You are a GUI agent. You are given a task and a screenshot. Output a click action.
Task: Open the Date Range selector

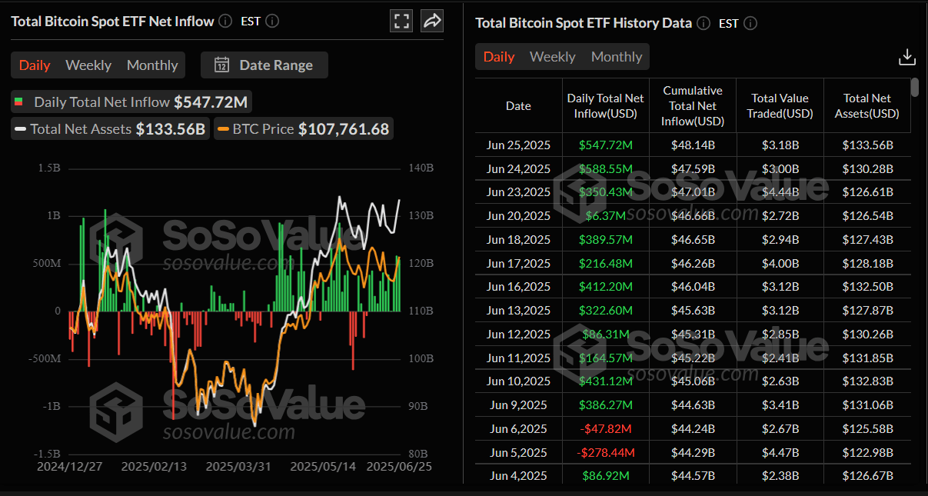click(264, 65)
